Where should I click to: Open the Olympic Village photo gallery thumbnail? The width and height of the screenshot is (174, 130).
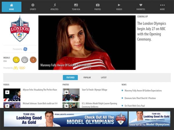[71, 95]
